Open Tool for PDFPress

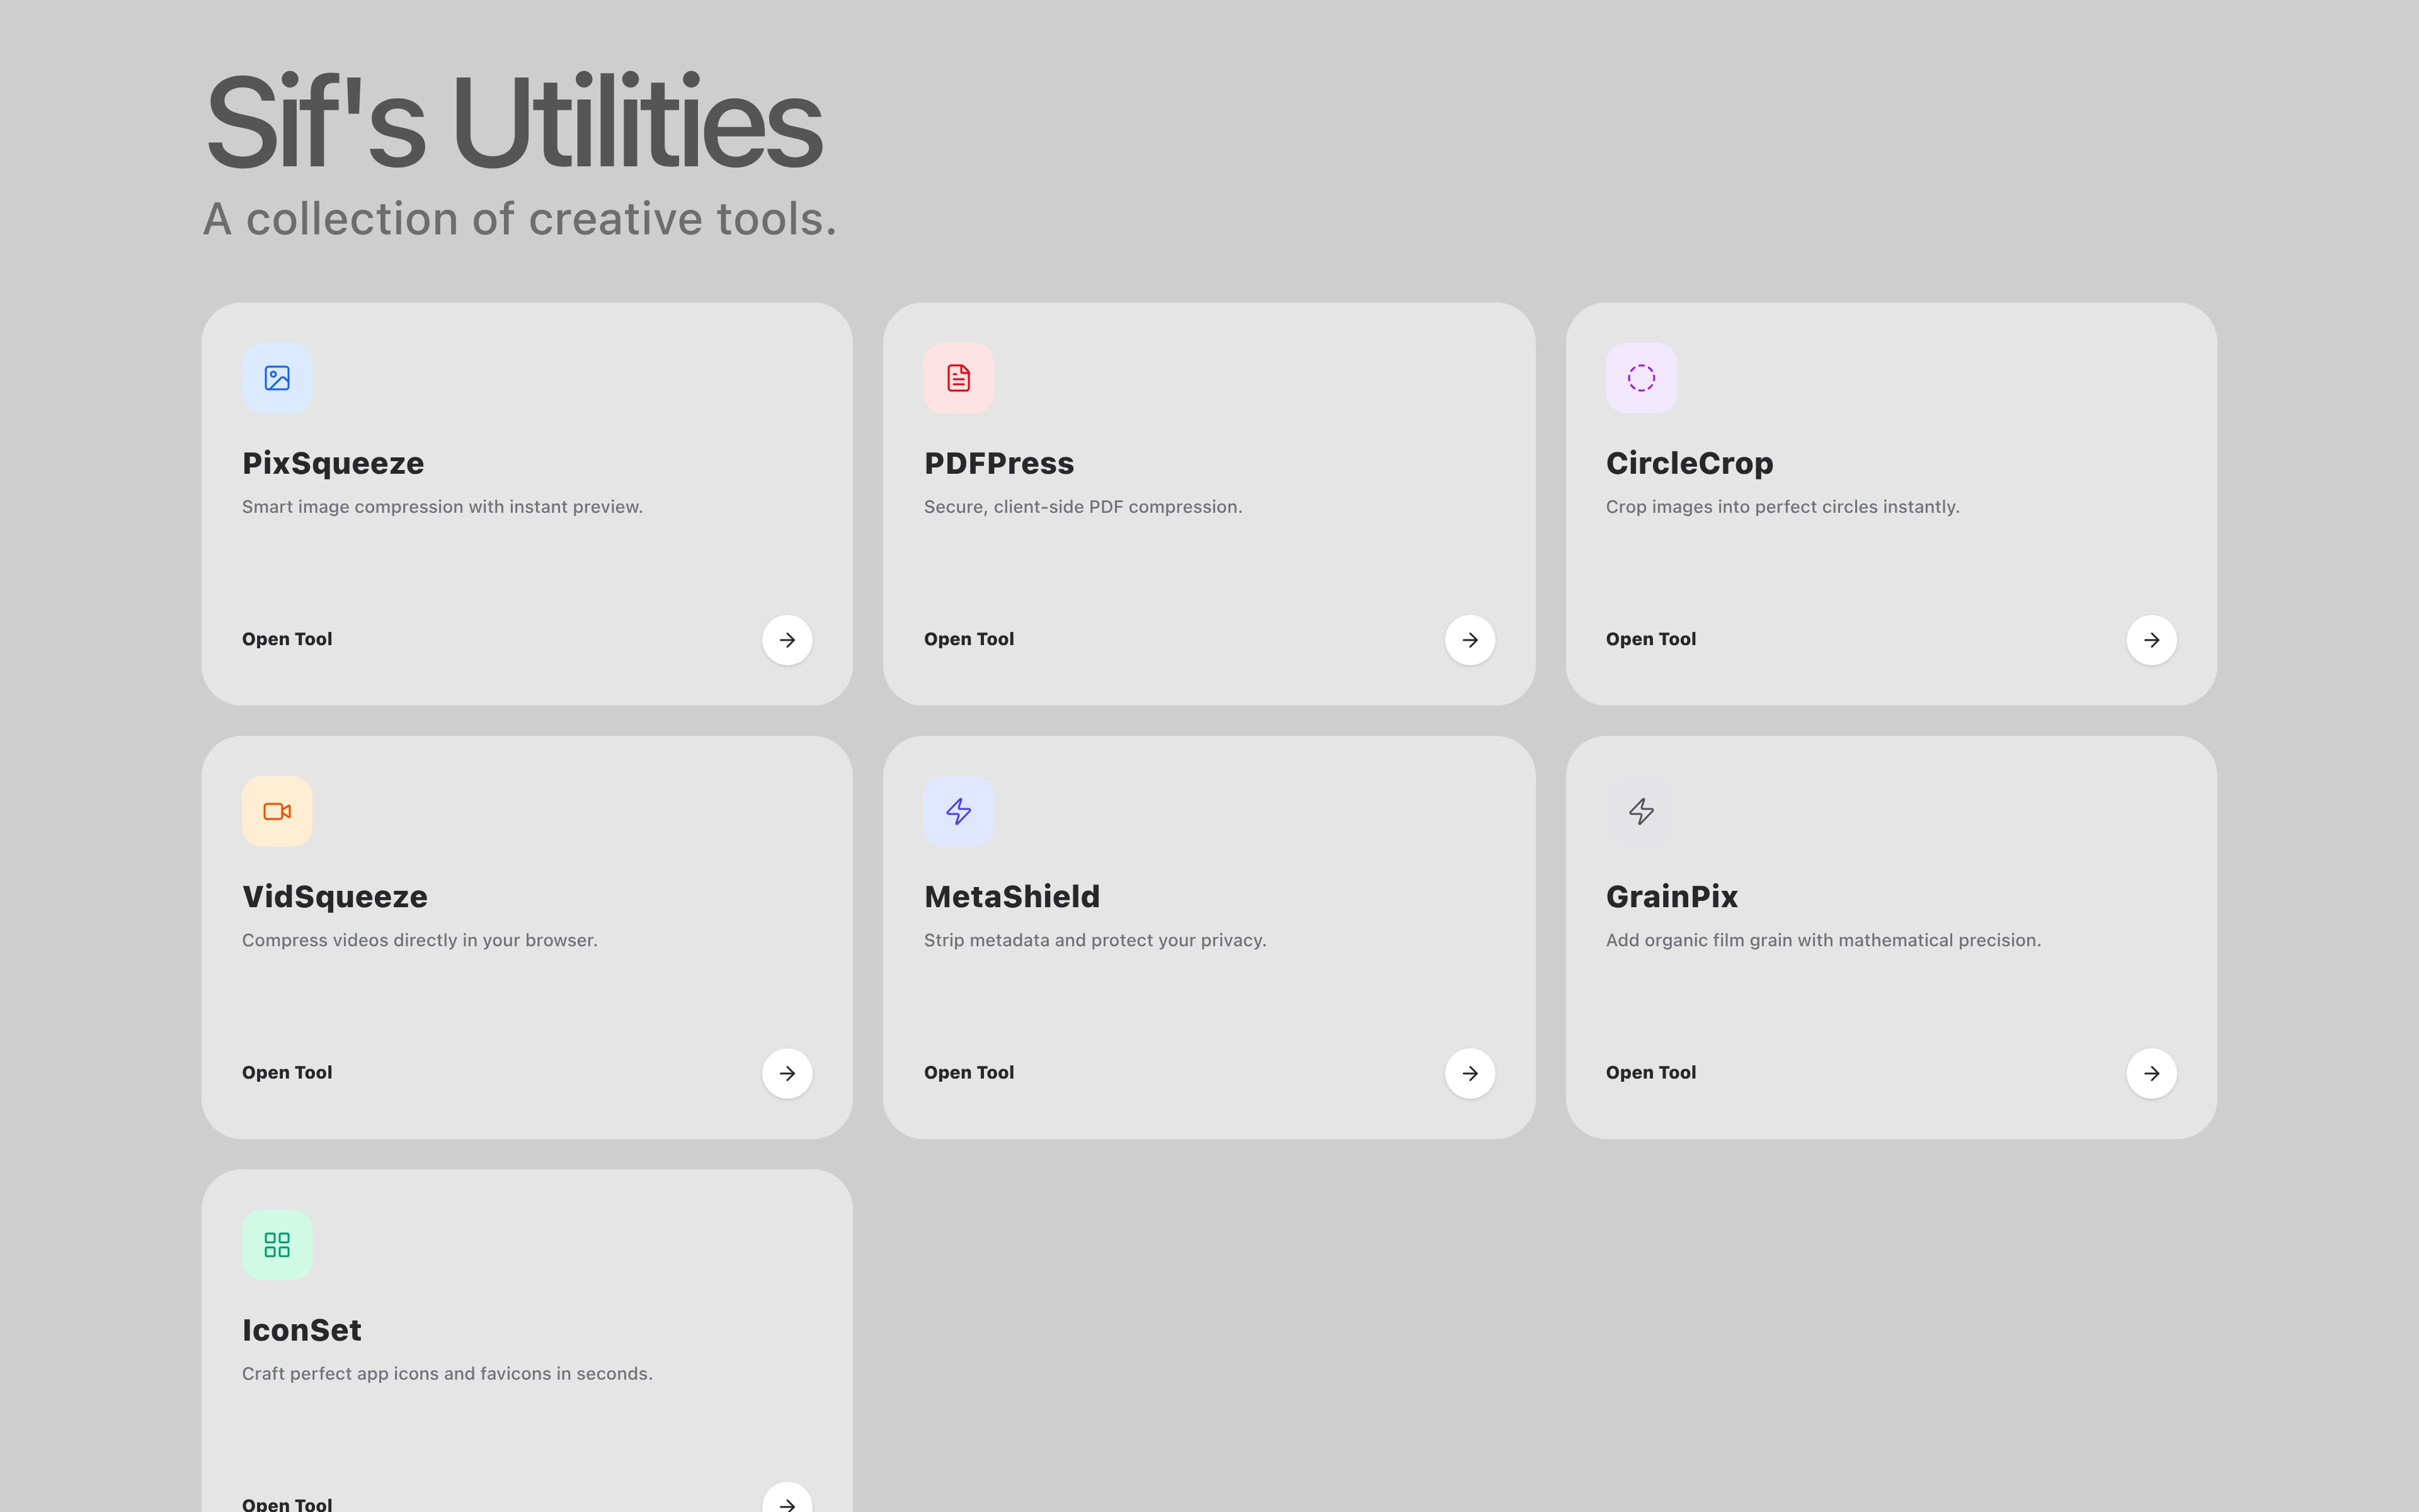(x=969, y=639)
